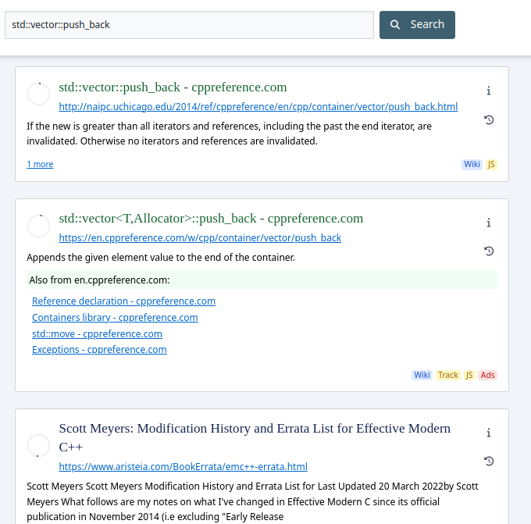View history icon for en.cppreference.com result
Screen dimensions: 531x524
tap(489, 251)
